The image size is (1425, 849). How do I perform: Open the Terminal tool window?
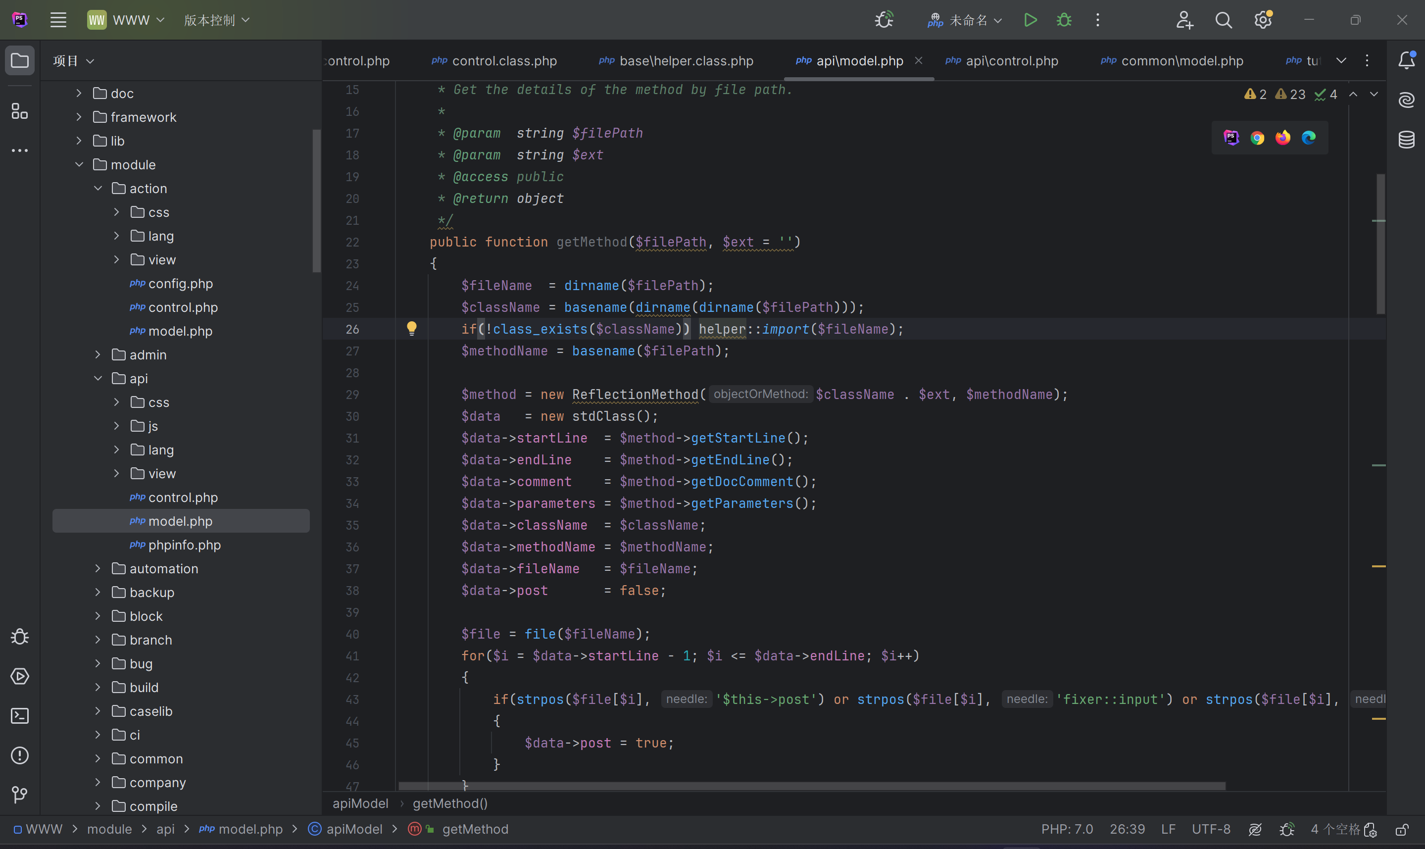tap(19, 716)
